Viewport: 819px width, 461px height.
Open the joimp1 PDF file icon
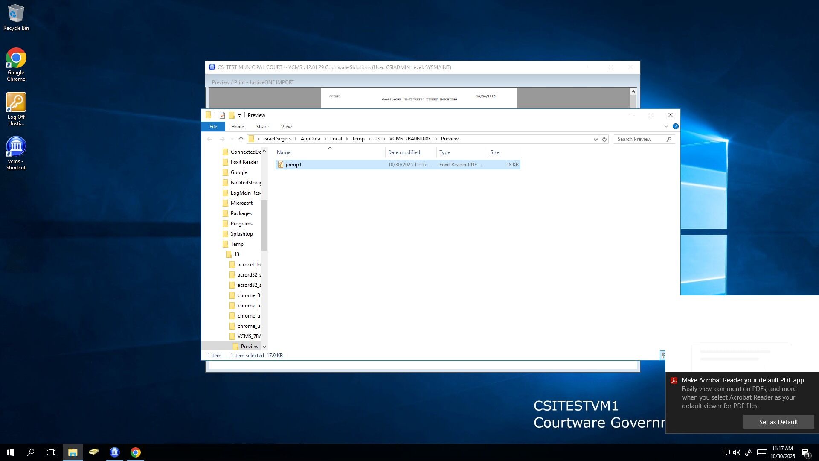tap(281, 165)
